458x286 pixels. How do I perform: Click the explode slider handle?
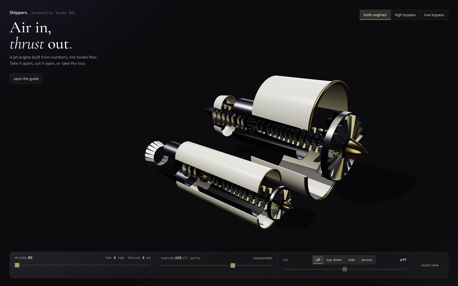(x=233, y=265)
